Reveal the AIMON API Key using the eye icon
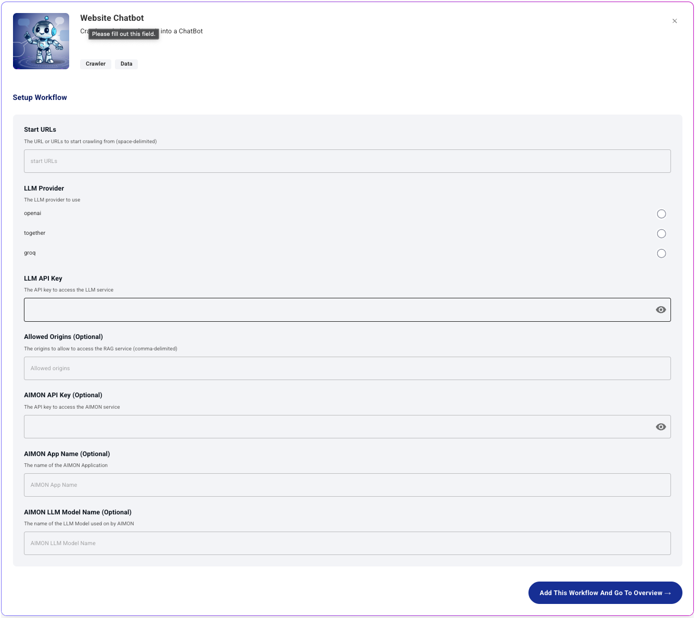This screenshot has width=697, height=618. (x=661, y=427)
